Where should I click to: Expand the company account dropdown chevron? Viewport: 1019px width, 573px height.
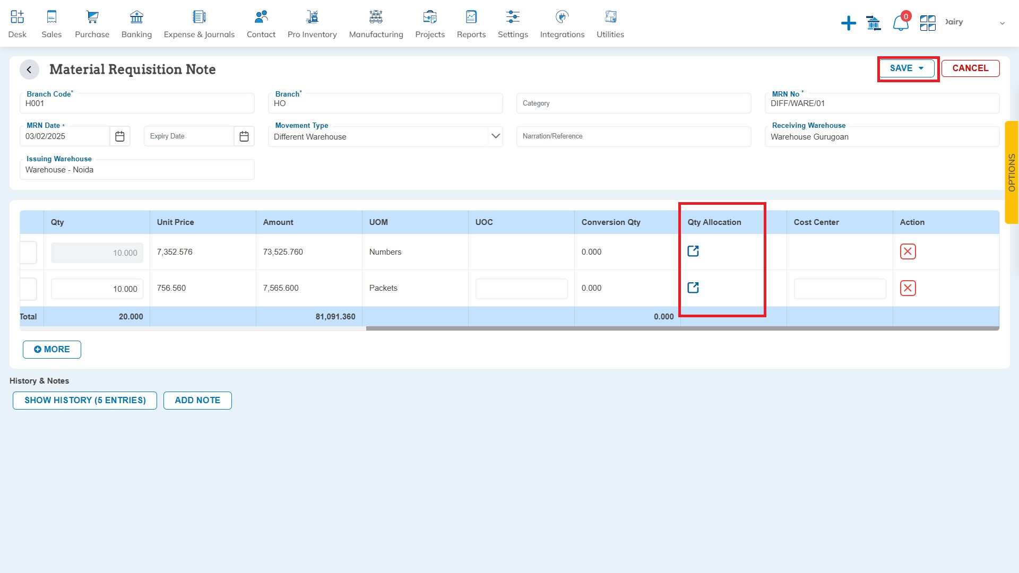click(1002, 23)
